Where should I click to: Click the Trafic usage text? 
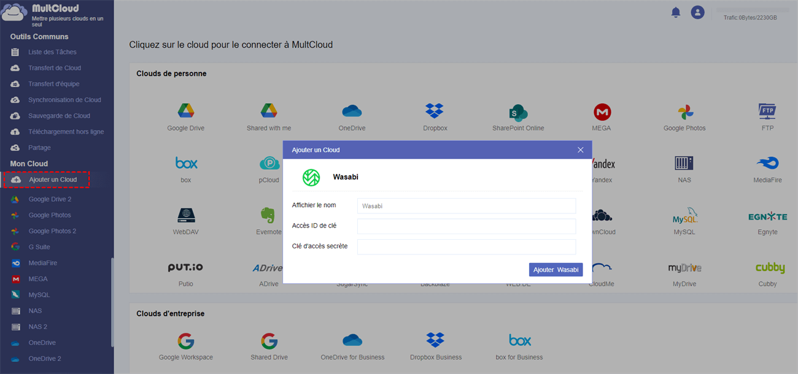click(750, 18)
